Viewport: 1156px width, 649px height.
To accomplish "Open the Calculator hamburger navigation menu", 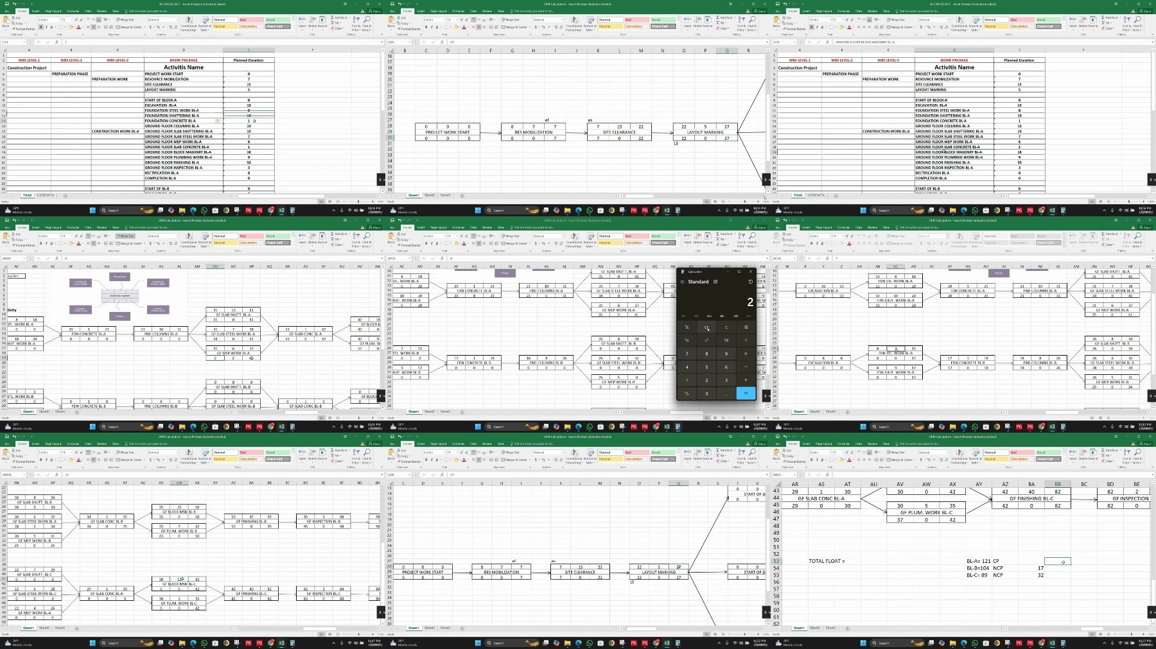I will point(682,282).
